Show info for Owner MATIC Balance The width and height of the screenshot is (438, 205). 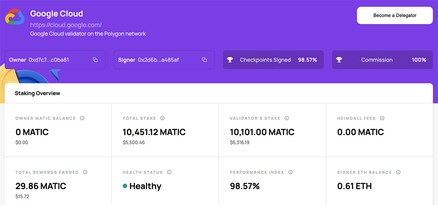pos(82,118)
